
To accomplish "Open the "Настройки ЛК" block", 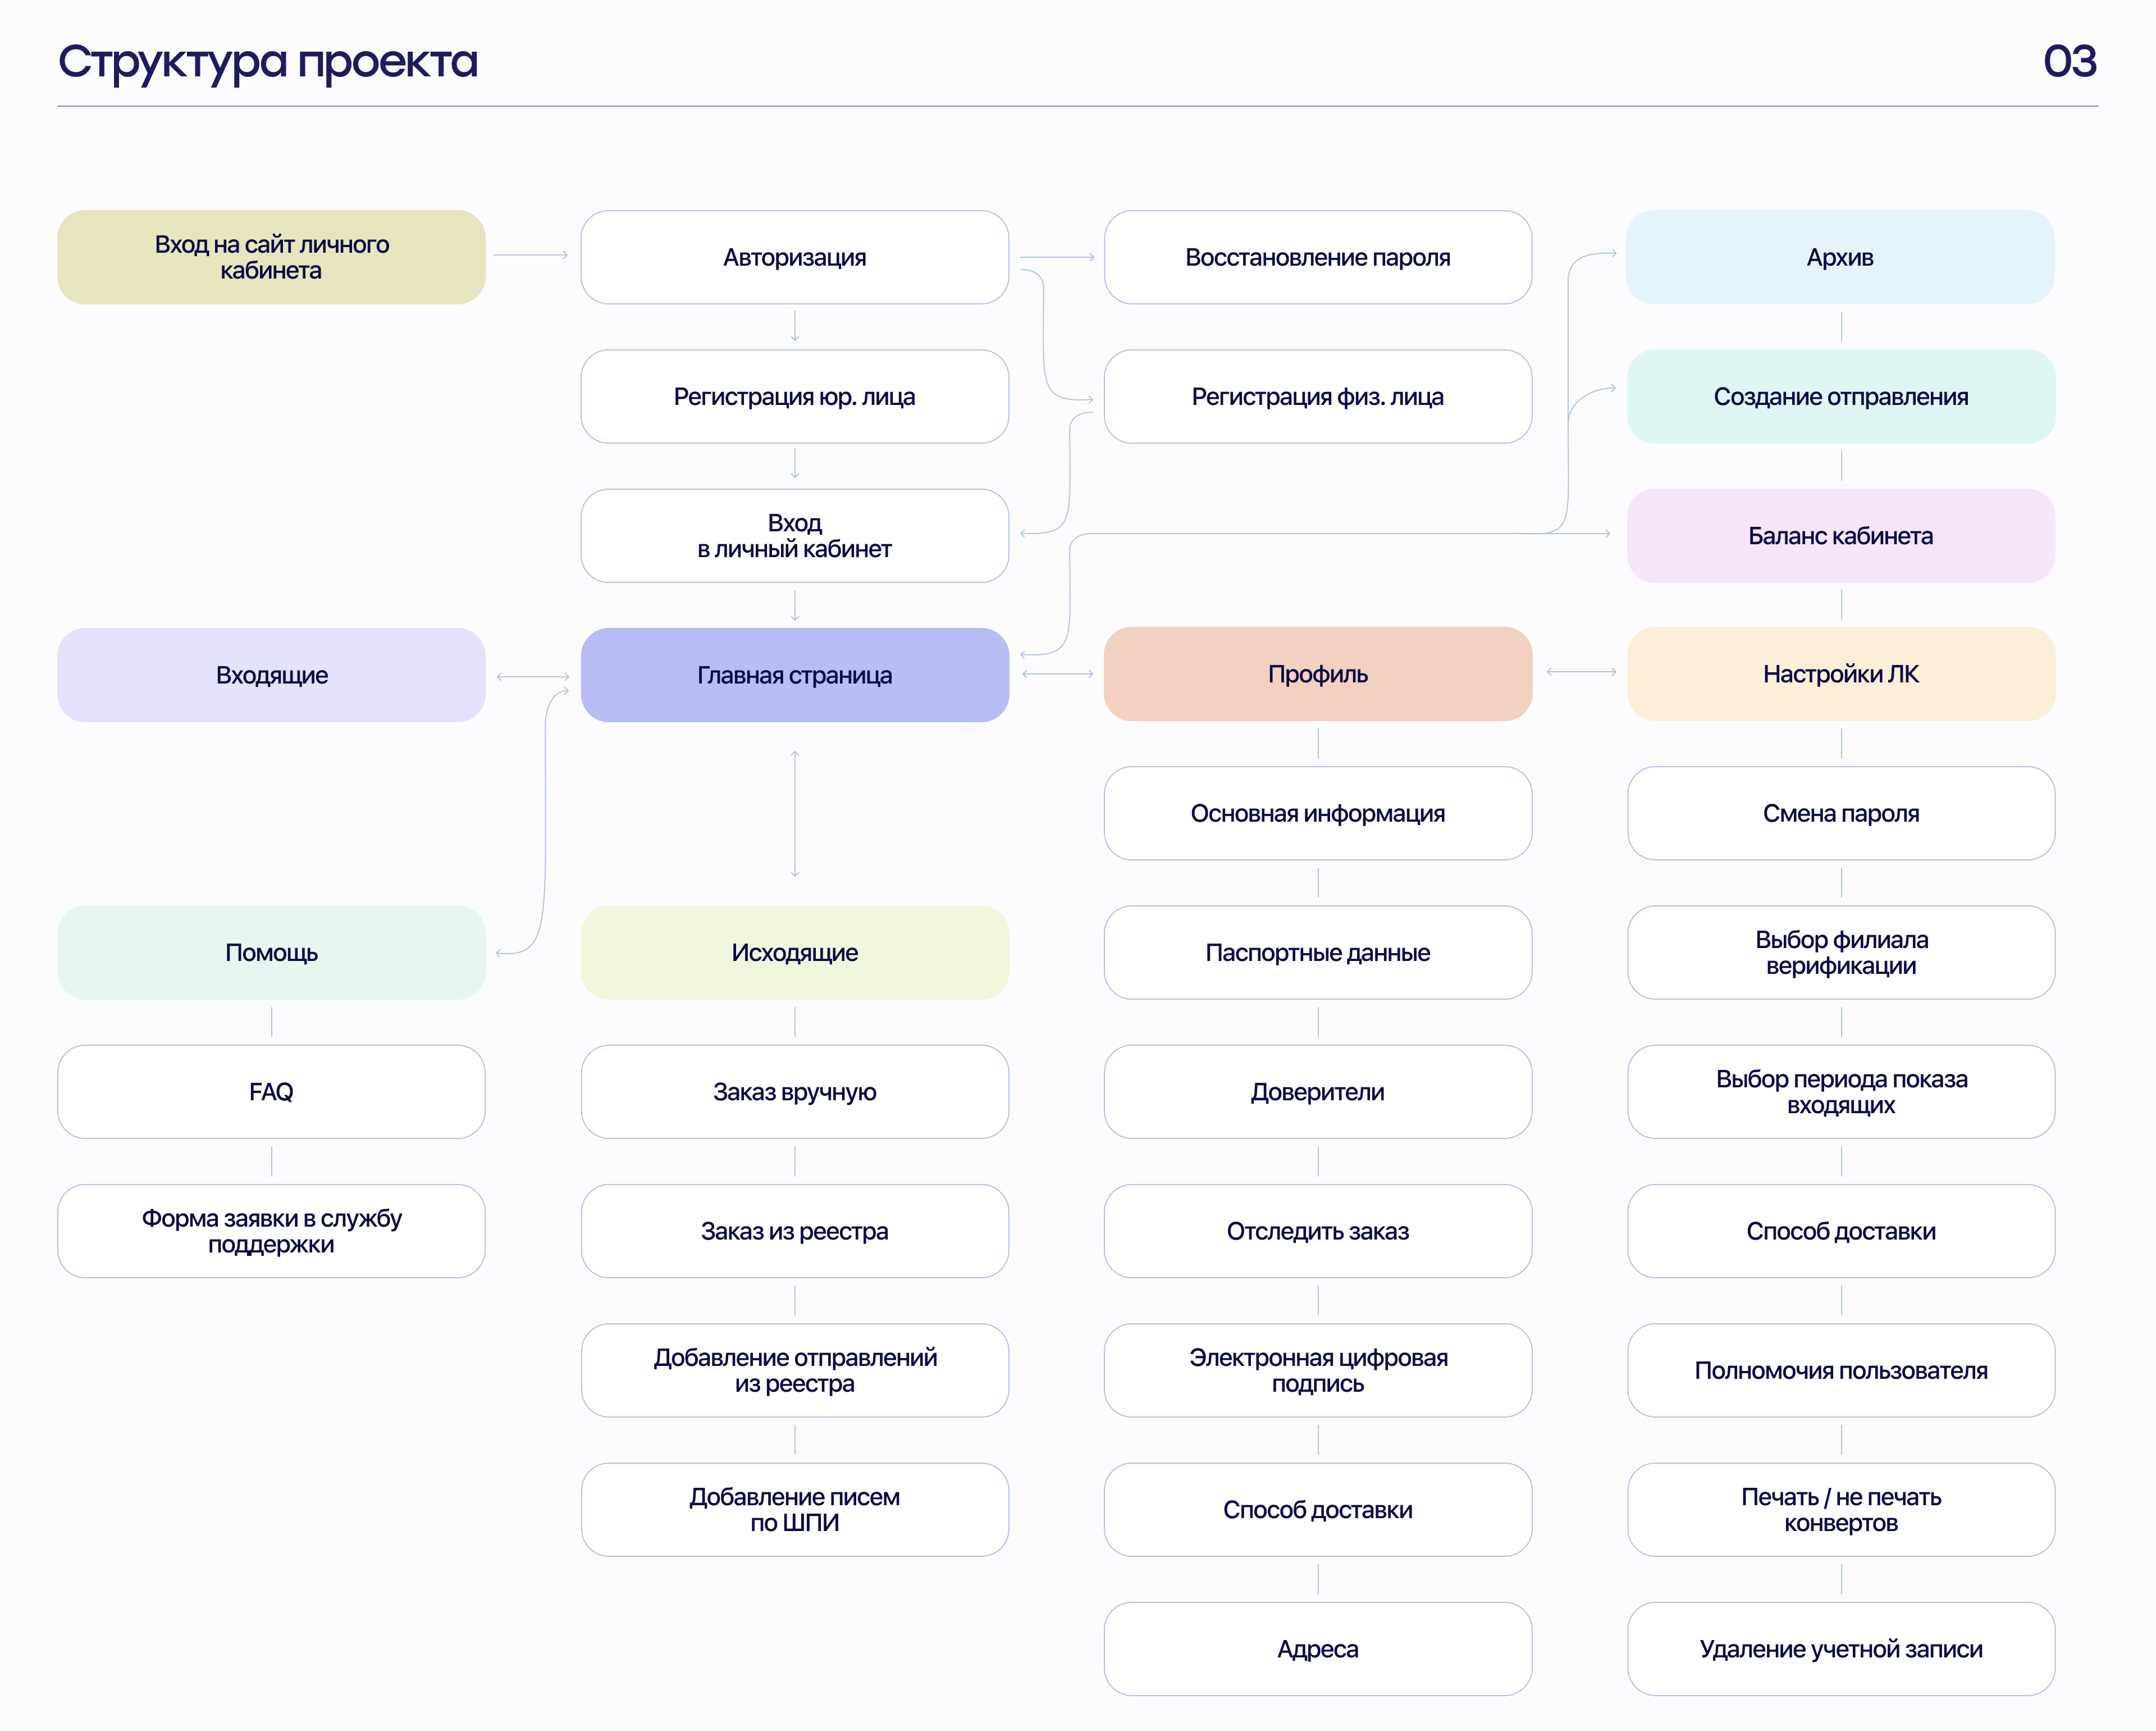I will (x=1840, y=675).
